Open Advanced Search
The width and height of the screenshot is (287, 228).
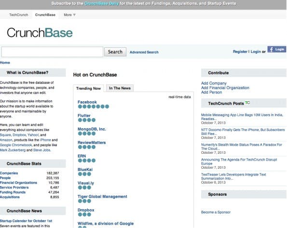pyautogui.click(x=144, y=52)
